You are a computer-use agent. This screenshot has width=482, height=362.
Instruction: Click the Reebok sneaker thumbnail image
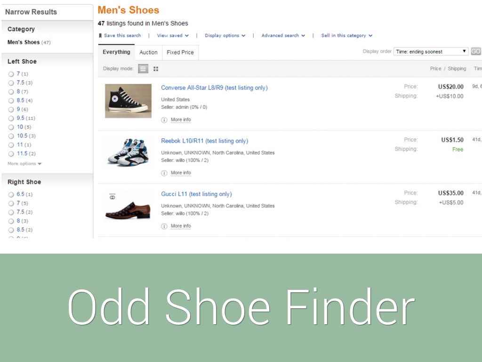click(x=128, y=152)
